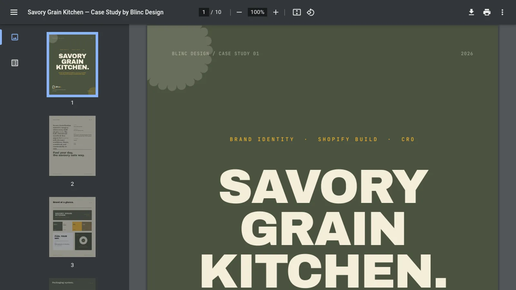Image resolution: width=516 pixels, height=290 pixels.
Task: Download the PDF file
Action: click(x=471, y=12)
